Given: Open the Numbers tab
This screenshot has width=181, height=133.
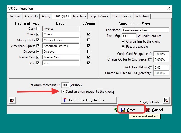Looking at the screenshot, I should click(80, 16).
